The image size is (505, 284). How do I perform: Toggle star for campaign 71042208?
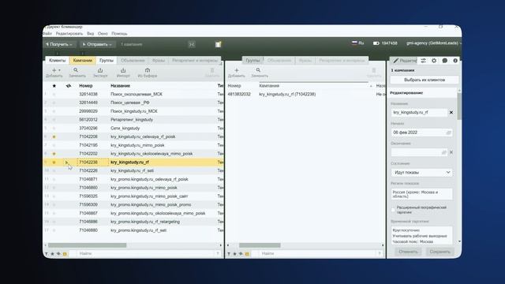[x=54, y=136]
